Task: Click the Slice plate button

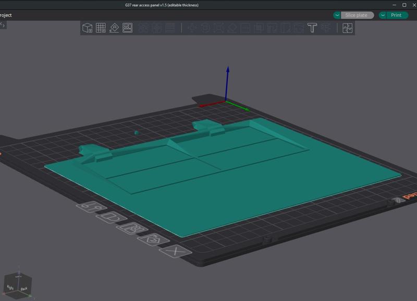Action: point(357,15)
